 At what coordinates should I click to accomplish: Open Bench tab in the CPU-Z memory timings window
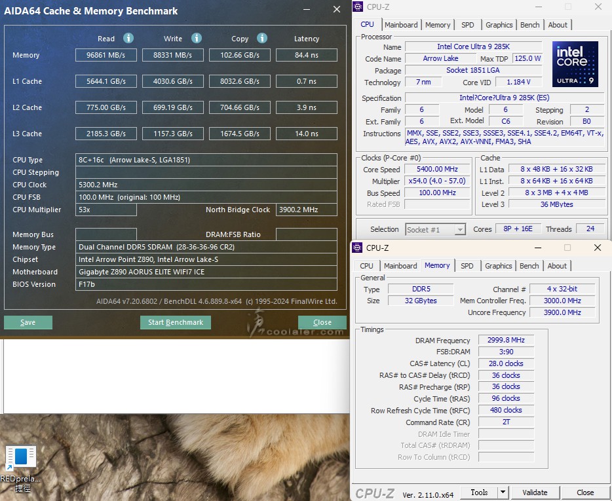[529, 266]
